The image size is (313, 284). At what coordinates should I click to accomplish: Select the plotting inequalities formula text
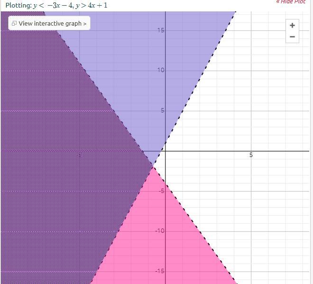(x=70, y=5)
